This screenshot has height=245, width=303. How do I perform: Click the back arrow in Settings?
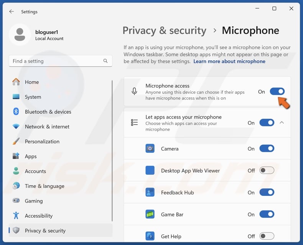pos(12,12)
